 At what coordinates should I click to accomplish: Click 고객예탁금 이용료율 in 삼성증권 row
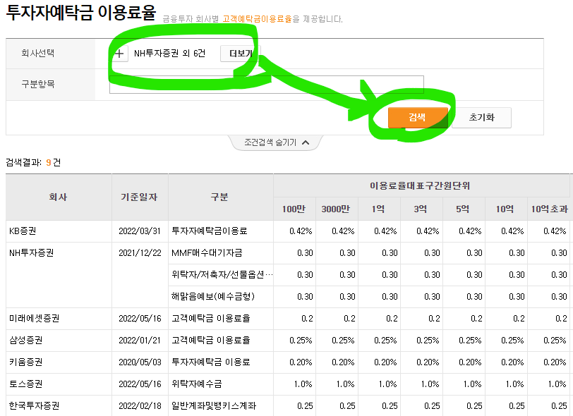211,341
